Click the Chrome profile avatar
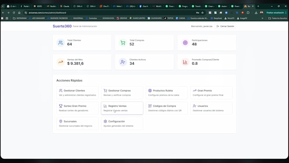Screen dimensions: 289x163 [261, 13]
